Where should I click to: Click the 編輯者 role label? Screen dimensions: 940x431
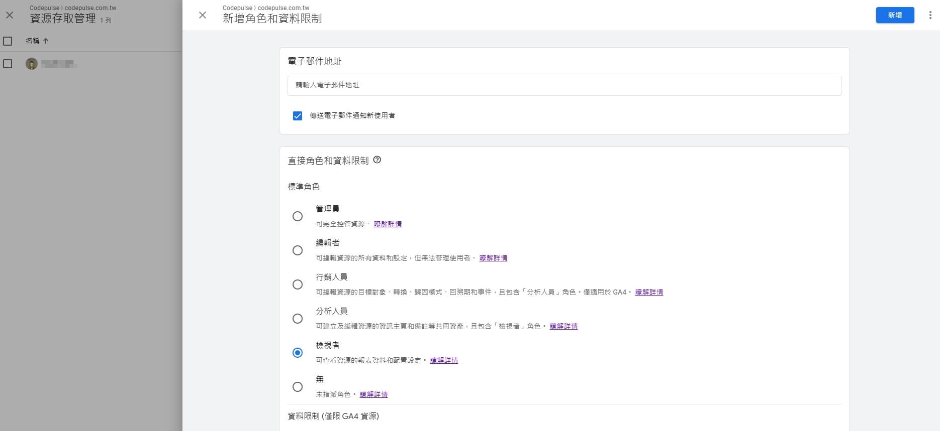point(327,243)
